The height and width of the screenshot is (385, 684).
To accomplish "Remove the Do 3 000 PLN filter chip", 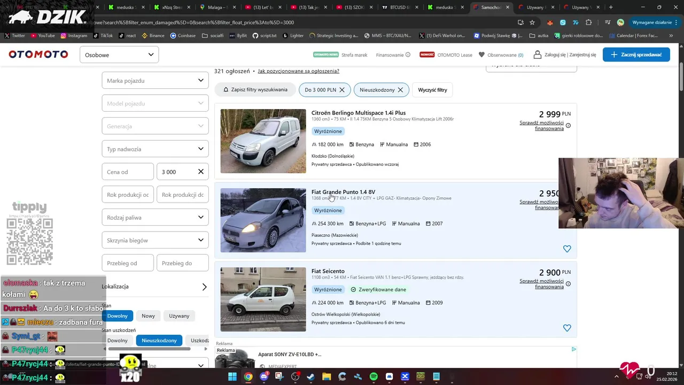I will click(x=342, y=90).
